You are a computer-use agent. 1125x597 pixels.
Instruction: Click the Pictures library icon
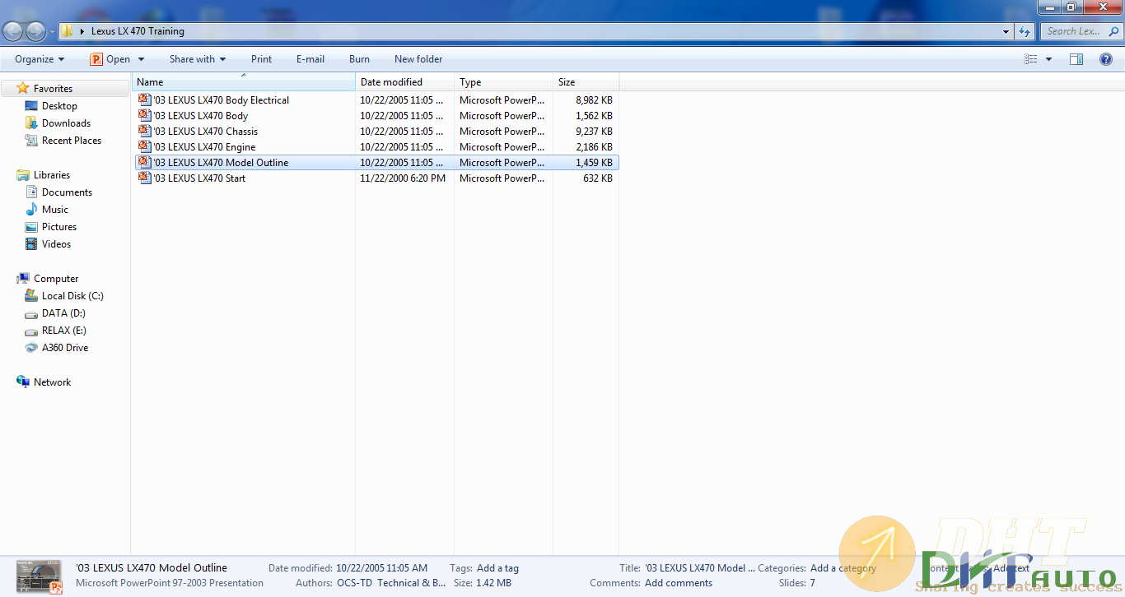coord(31,227)
